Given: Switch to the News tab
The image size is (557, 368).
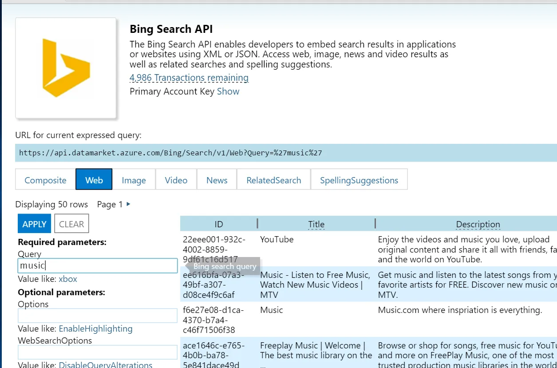Looking at the screenshot, I should point(217,180).
